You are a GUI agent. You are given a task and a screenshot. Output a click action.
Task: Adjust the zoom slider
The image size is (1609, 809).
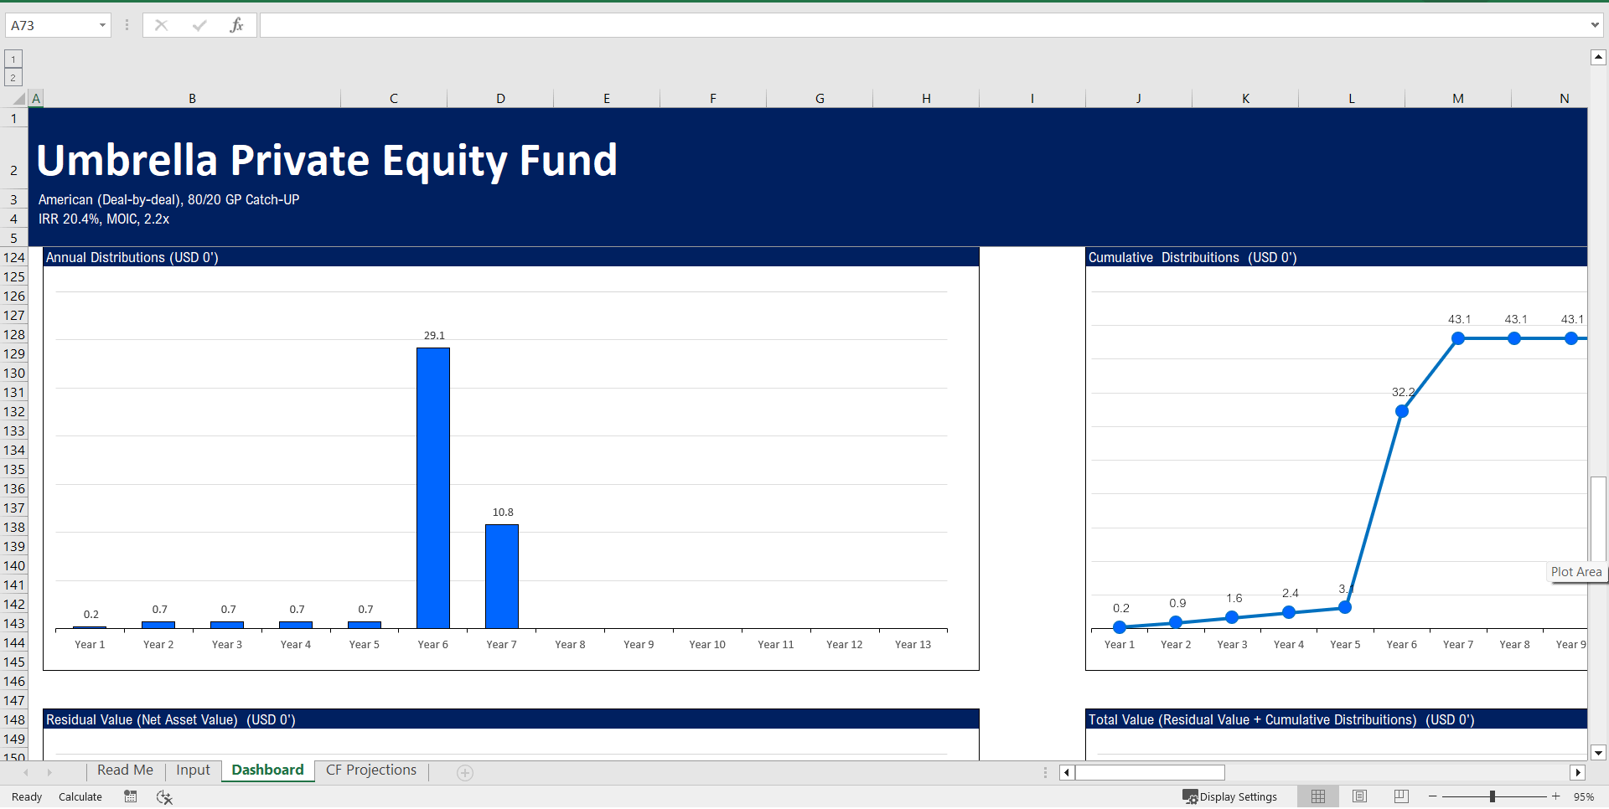(1494, 796)
